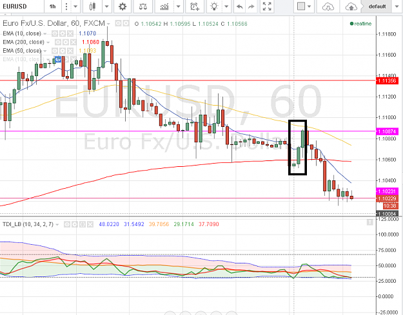
Task: Expand the TDI_LB (10, 34, 2, 7) dropdown
Action: [57, 225]
